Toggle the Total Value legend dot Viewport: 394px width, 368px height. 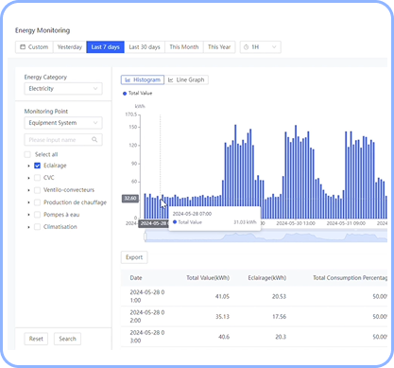(125, 94)
